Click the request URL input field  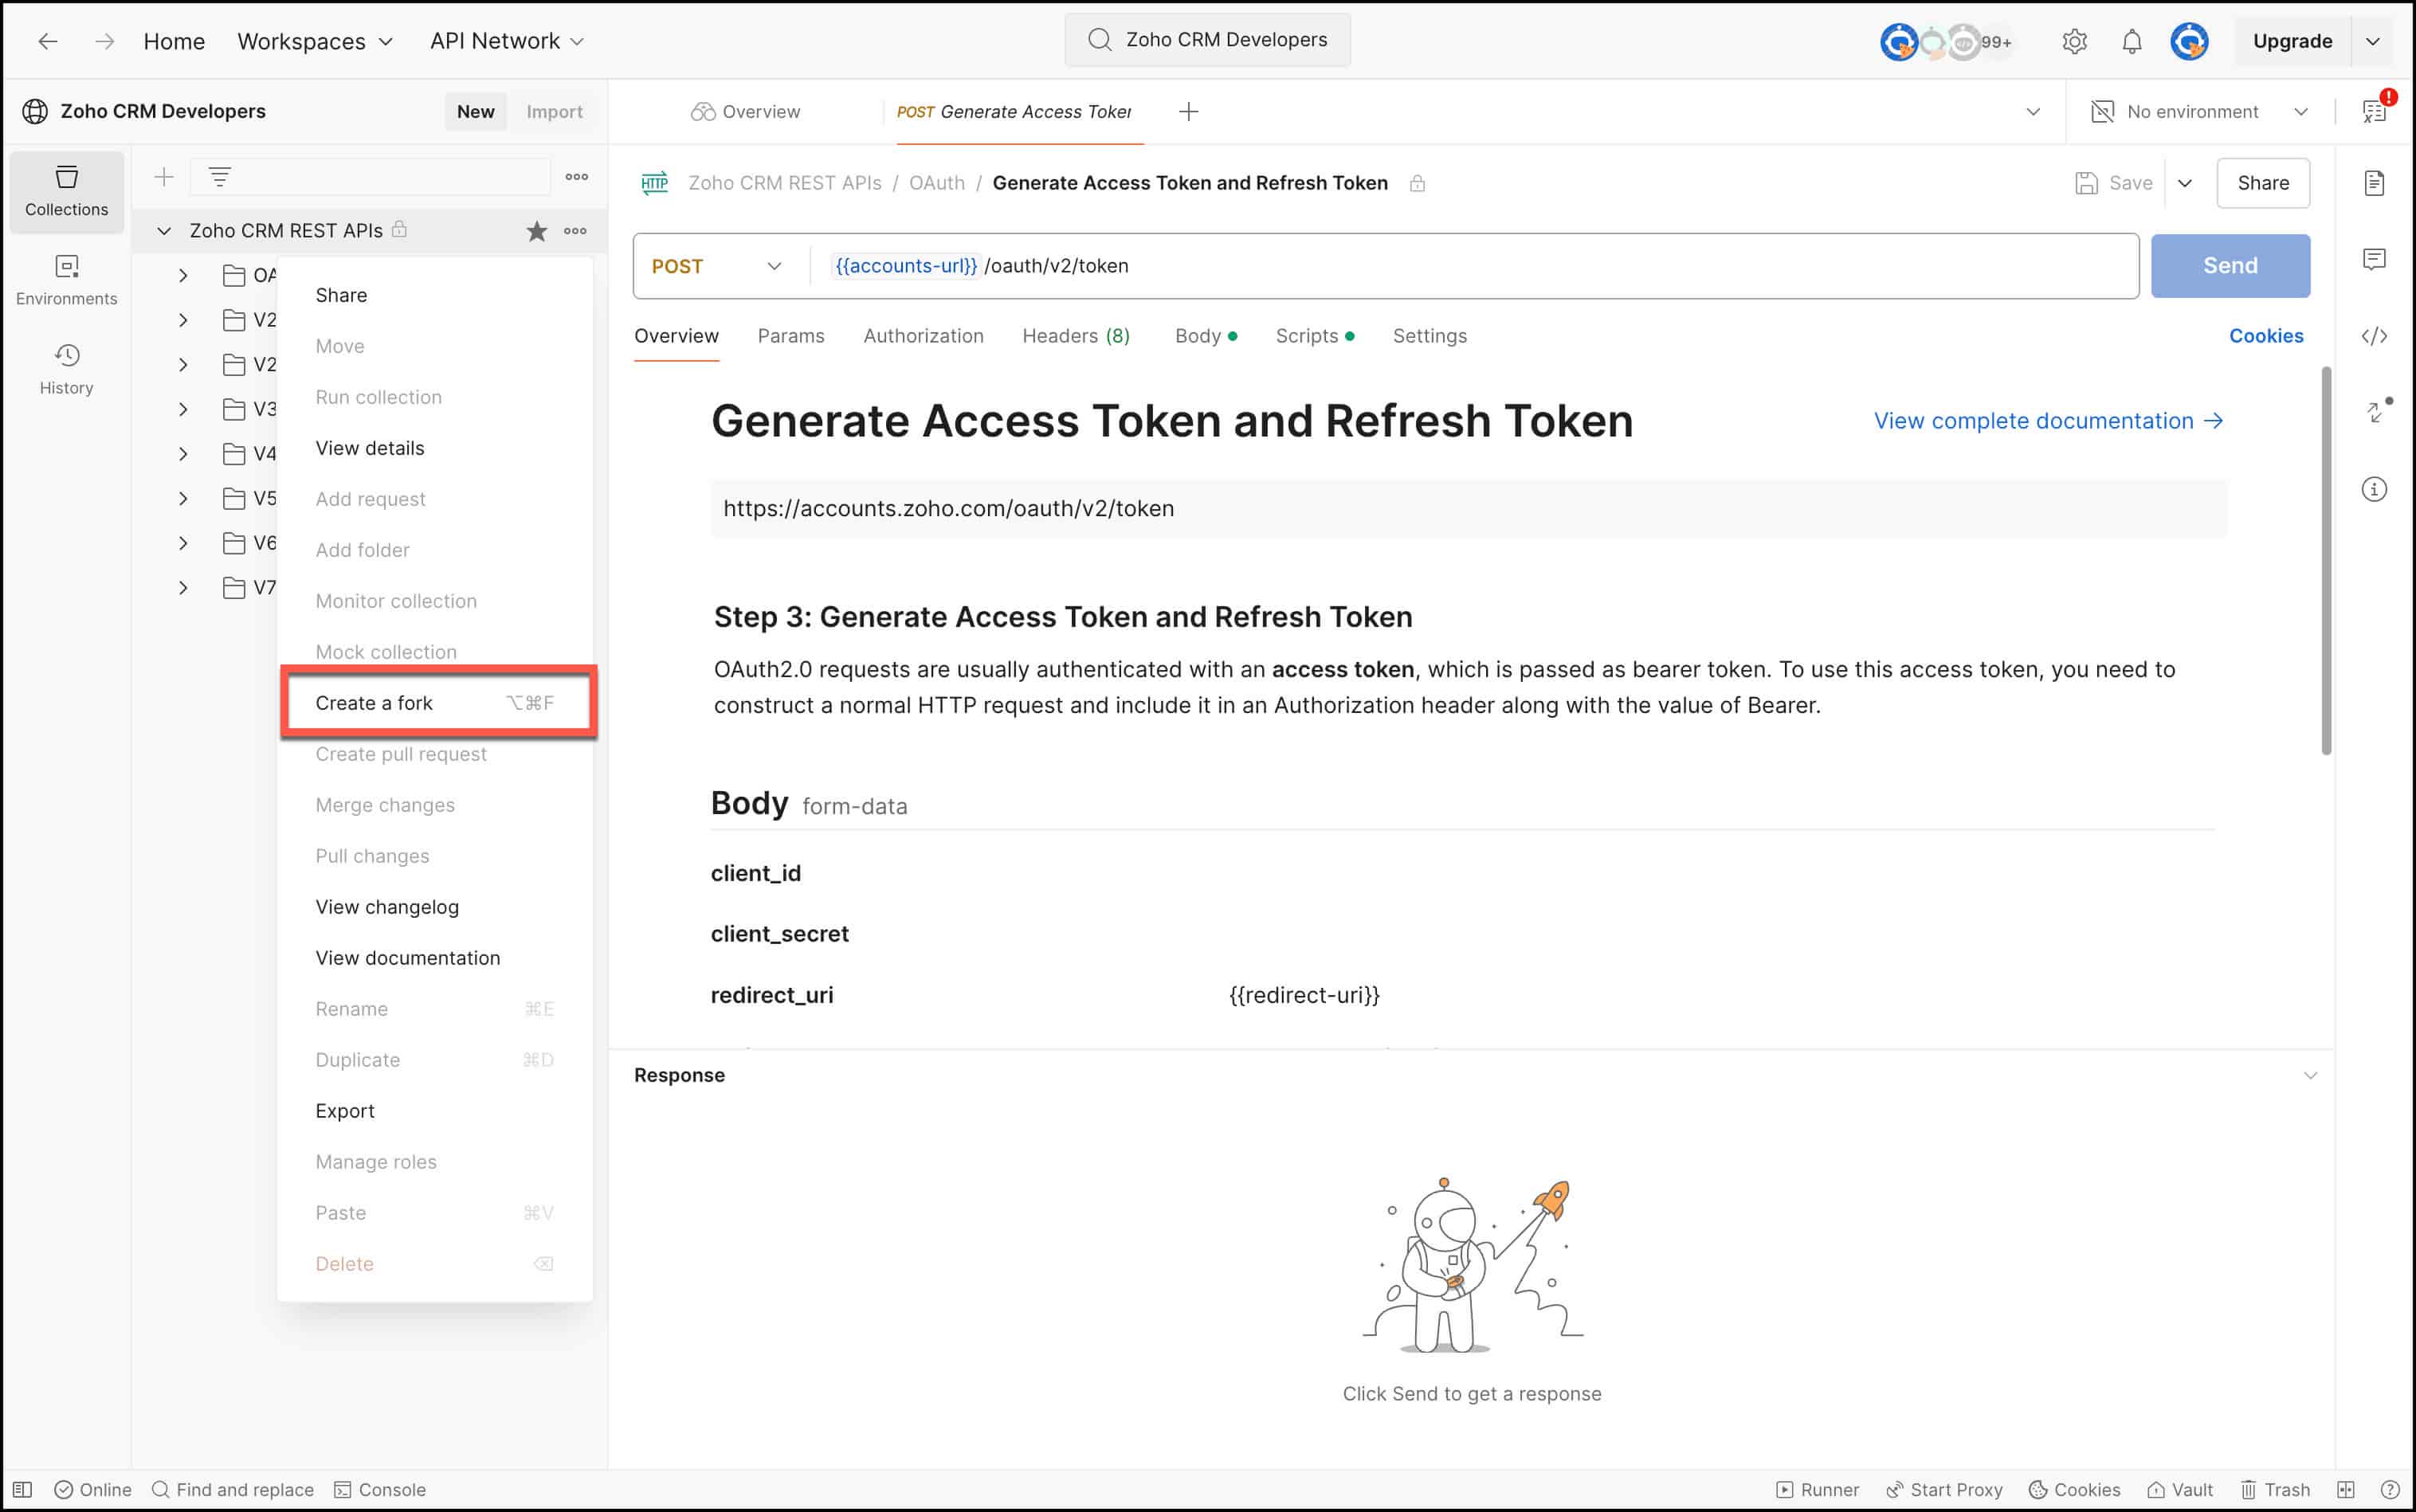[x=1475, y=266]
